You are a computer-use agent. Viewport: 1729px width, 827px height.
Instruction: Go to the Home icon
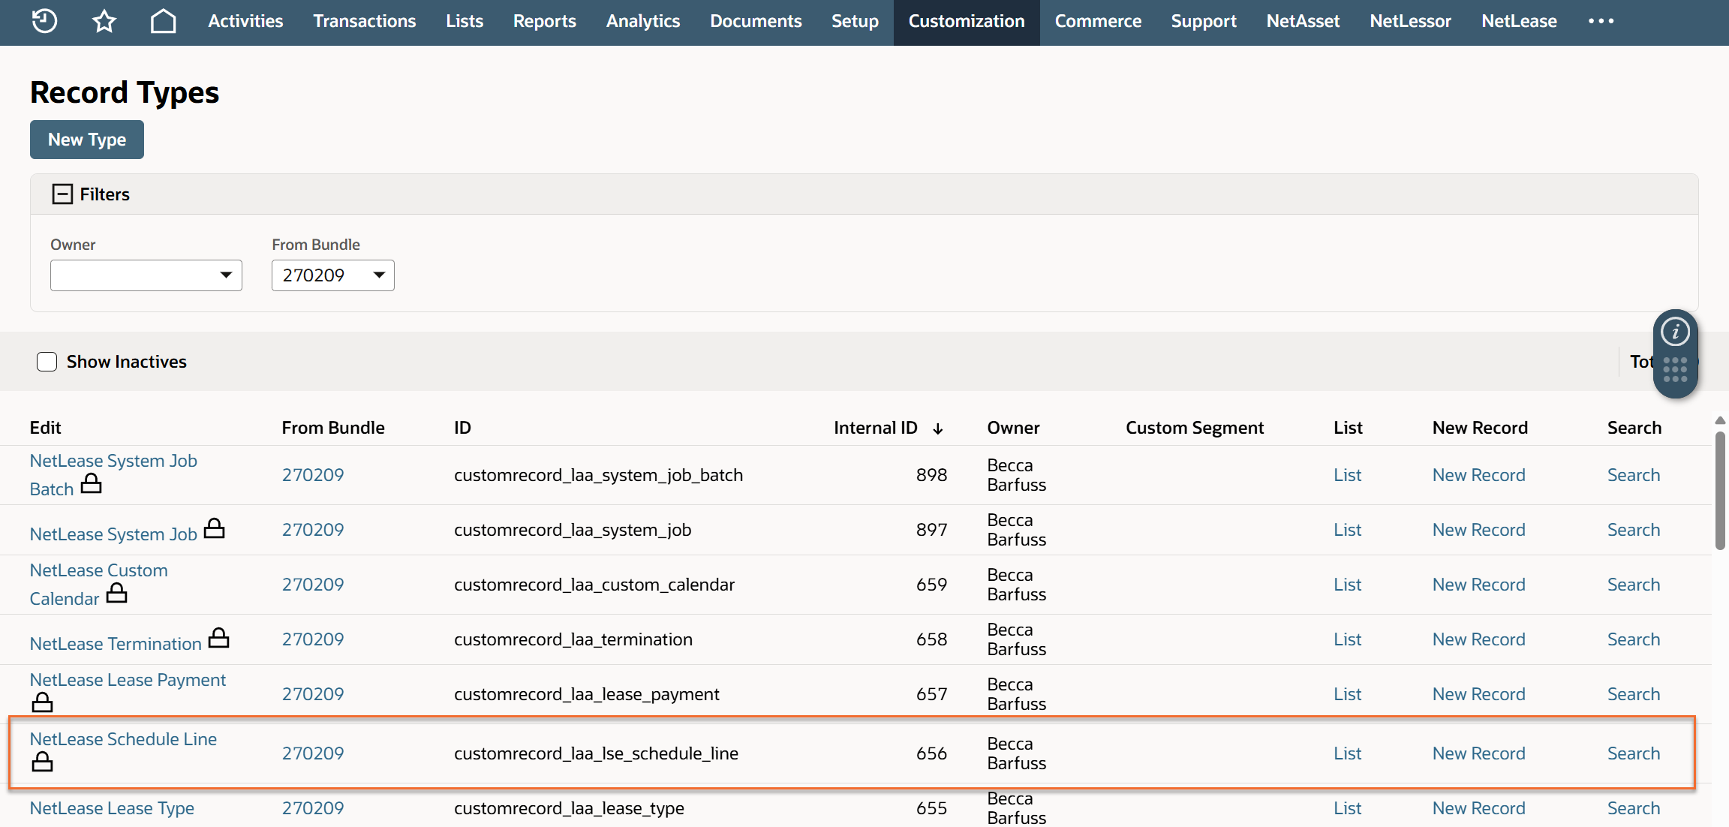click(x=163, y=21)
